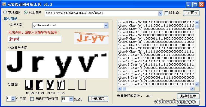Click the orange Jryv captcha image
Viewport: 206px width, 107px height.
click(x=91, y=38)
